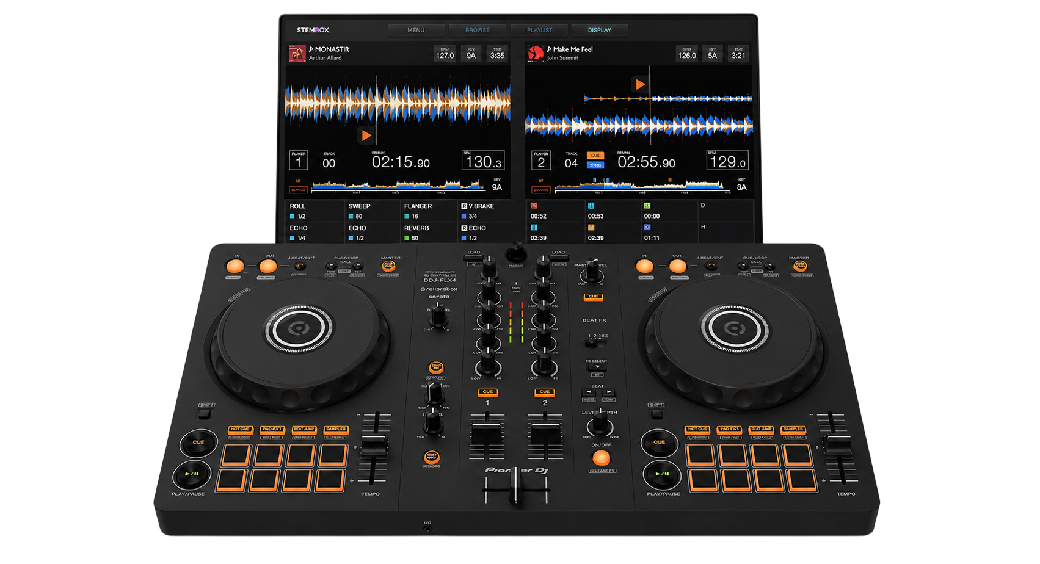Jump to hot cue at 00:53

point(613,211)
